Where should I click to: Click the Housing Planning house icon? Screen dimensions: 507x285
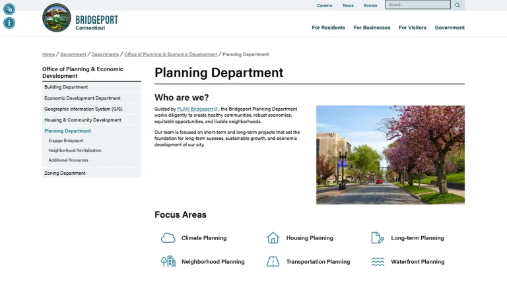coord(273,237)
